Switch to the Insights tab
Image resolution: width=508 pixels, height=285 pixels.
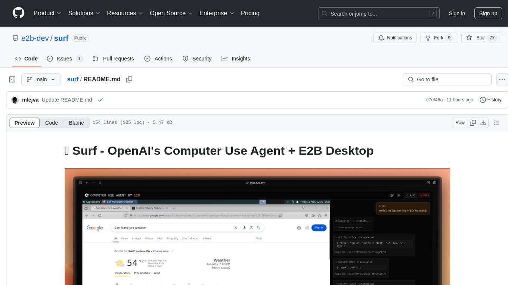click(236, 59)
